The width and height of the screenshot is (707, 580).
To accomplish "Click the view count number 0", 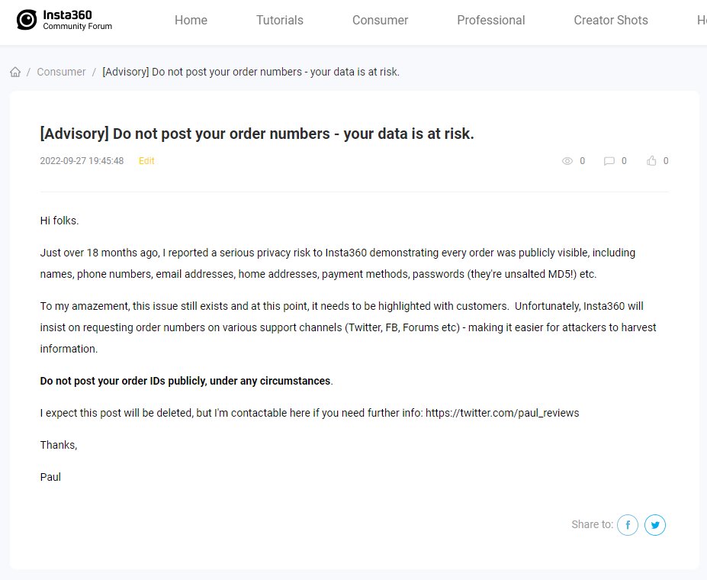I will click(x=583, y=161).
